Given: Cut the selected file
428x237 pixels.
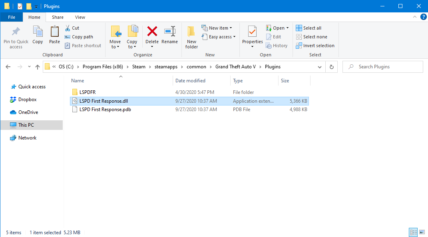Looking at the screenshot, I should click(72, 28).
